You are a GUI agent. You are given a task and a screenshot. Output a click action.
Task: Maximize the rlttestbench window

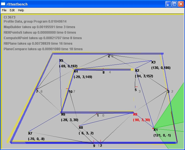(175, 4)
